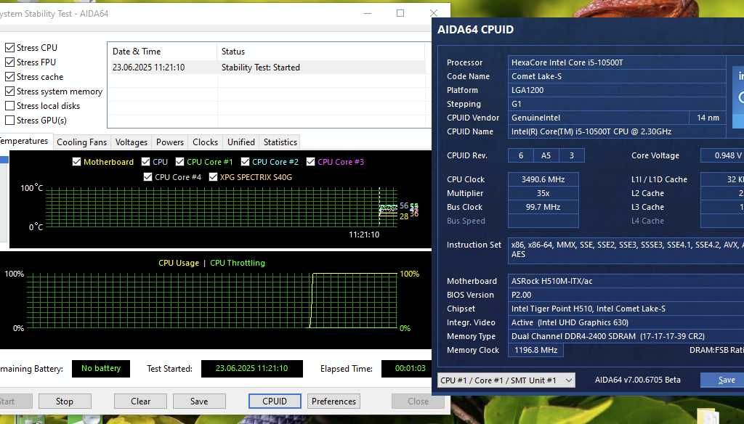Uncheck the CPU temperature graph line

[x=145, y=162]
